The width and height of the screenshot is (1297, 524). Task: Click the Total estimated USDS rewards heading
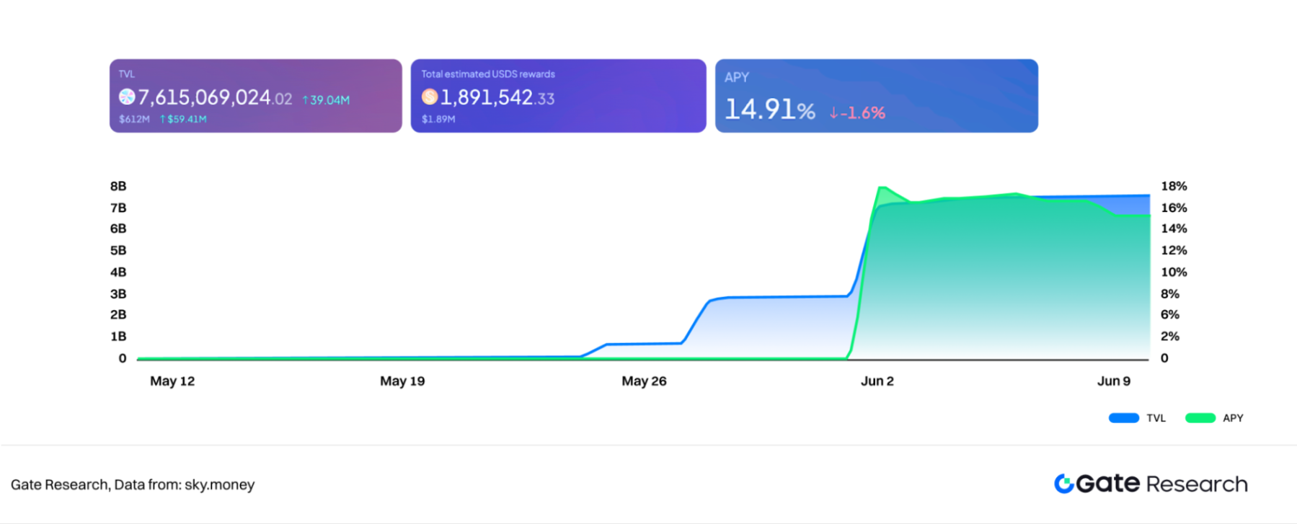click(x=488, y=74)
